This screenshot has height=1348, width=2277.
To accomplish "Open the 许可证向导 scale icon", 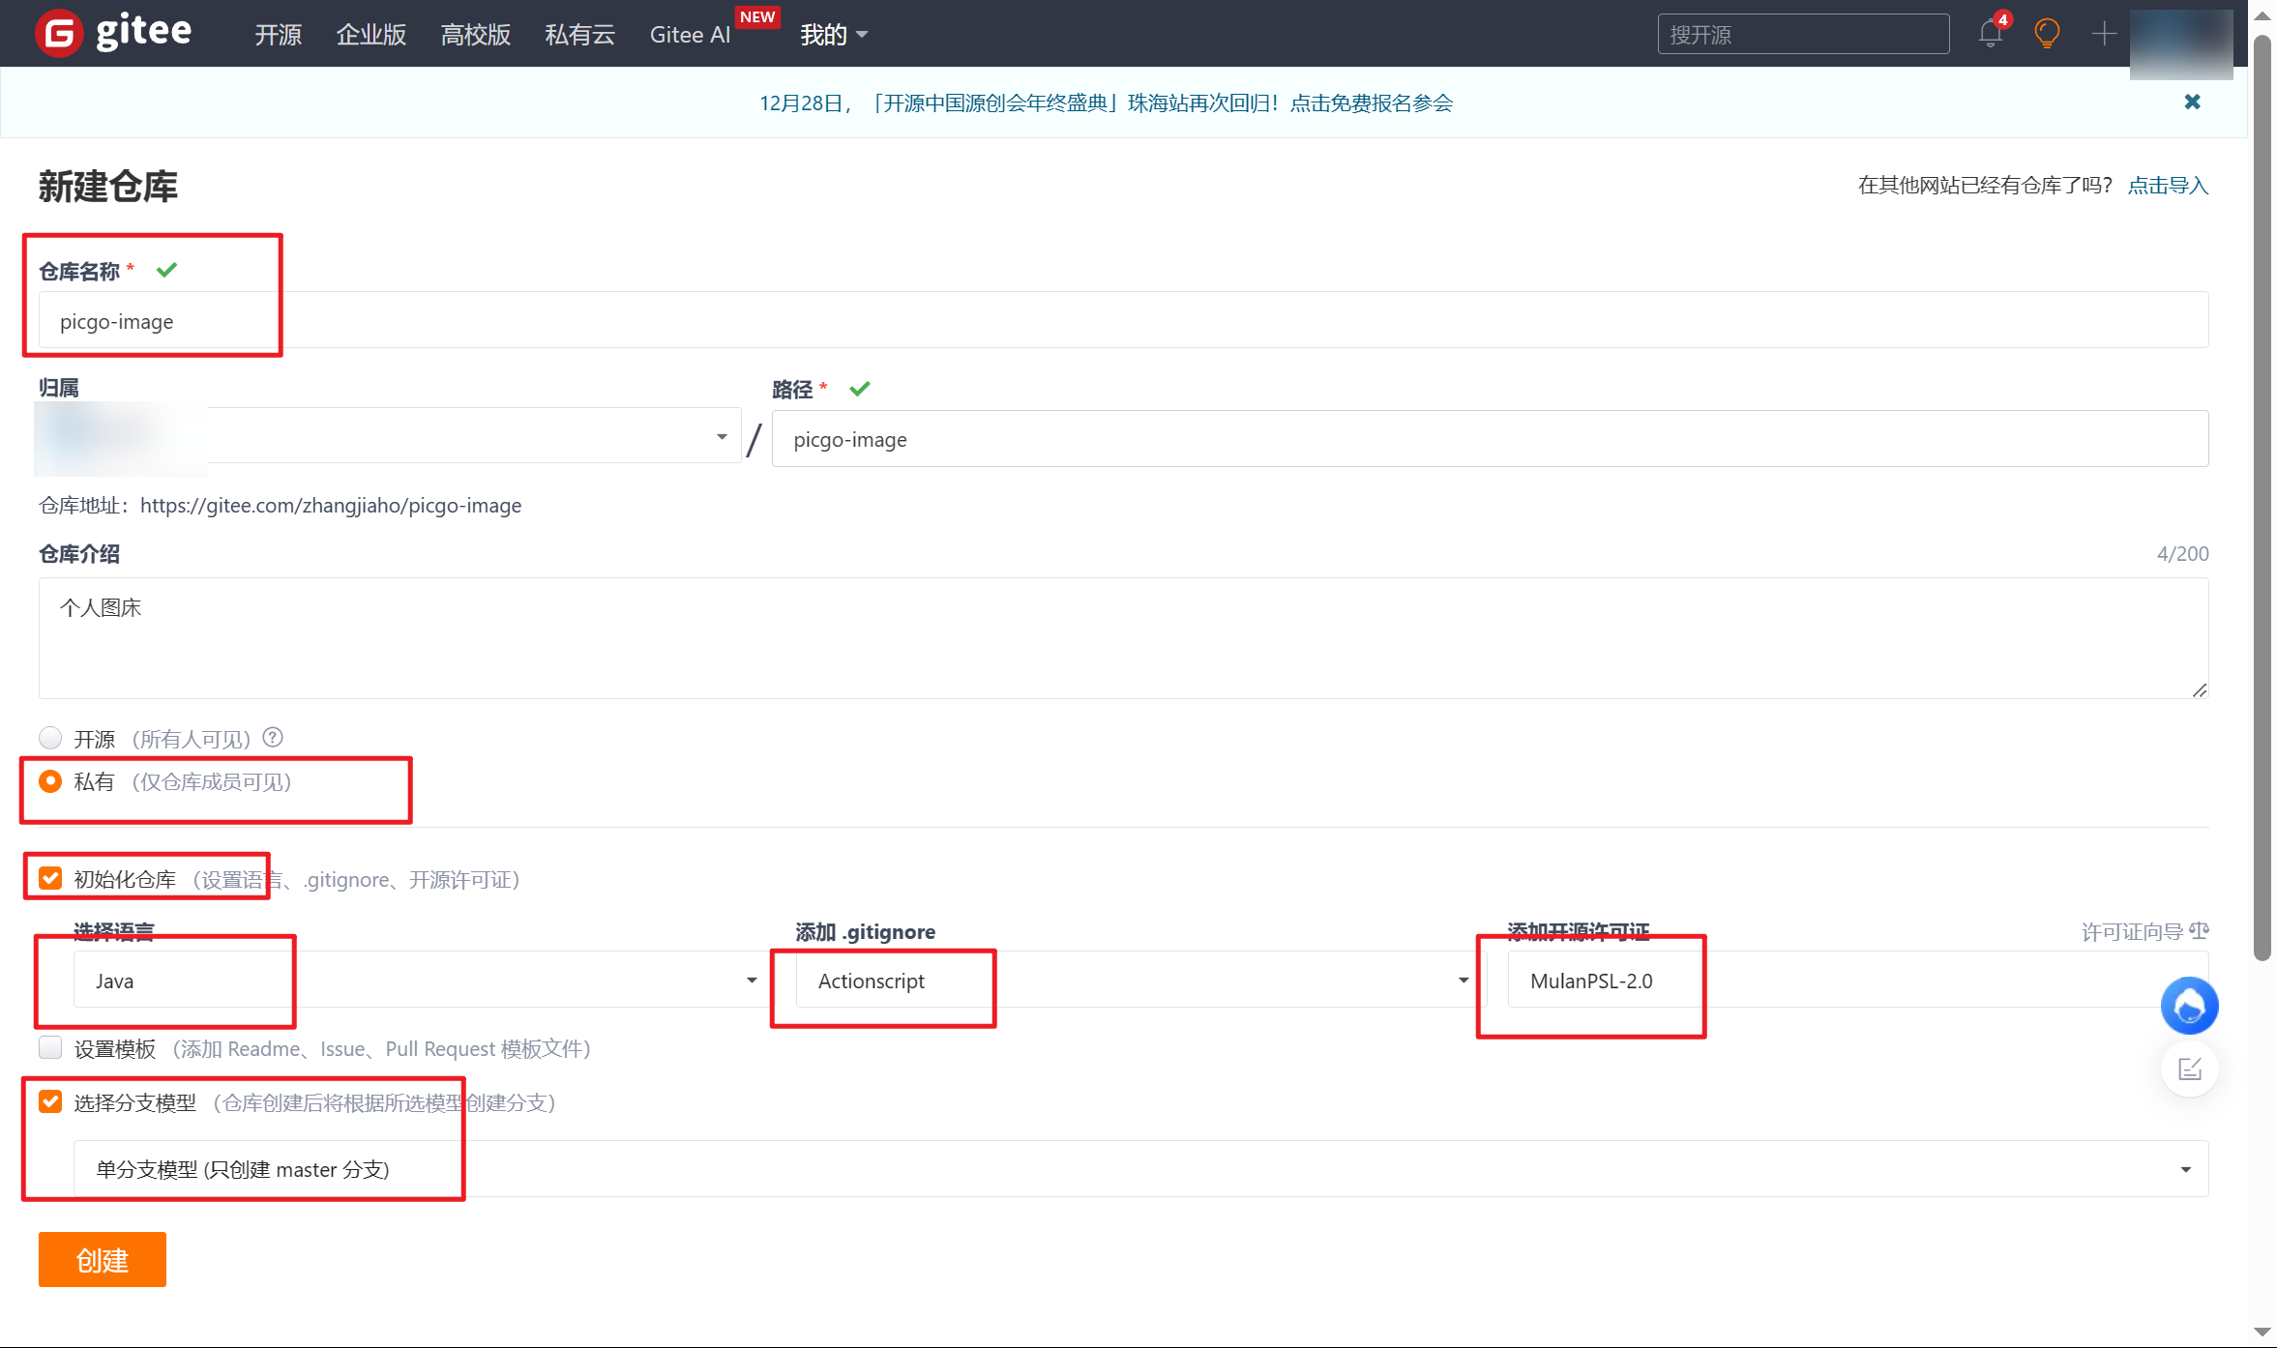I will coord(2198,931).
